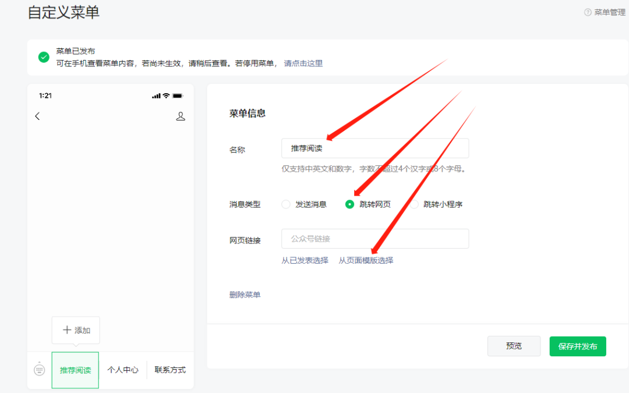Image resolution: width=629 pixels, height=393 pixels.
Task: Click the battery icon in the phone status bar
Action: 178,95
